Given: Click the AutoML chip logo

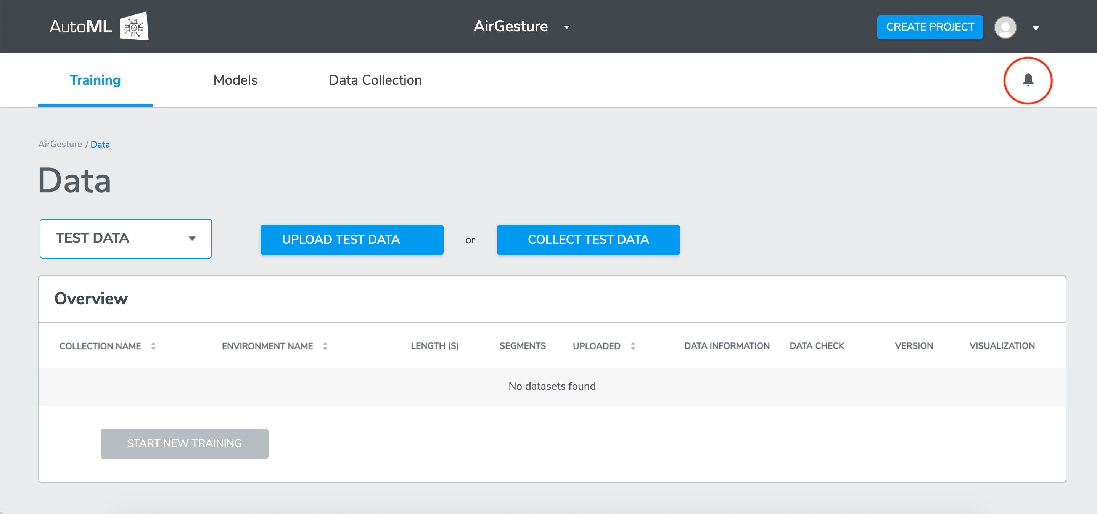Looking at the screenshot, I should [134, 27].
